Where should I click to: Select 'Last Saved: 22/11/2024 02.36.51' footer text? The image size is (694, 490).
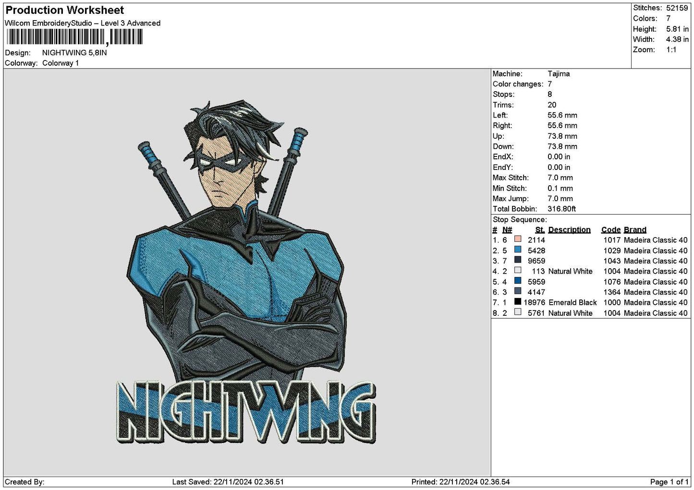click(228, 482)
